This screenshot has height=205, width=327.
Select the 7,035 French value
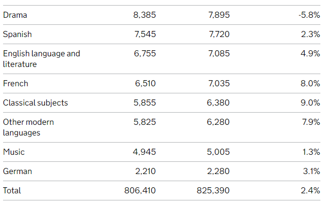tap(219, 84)
